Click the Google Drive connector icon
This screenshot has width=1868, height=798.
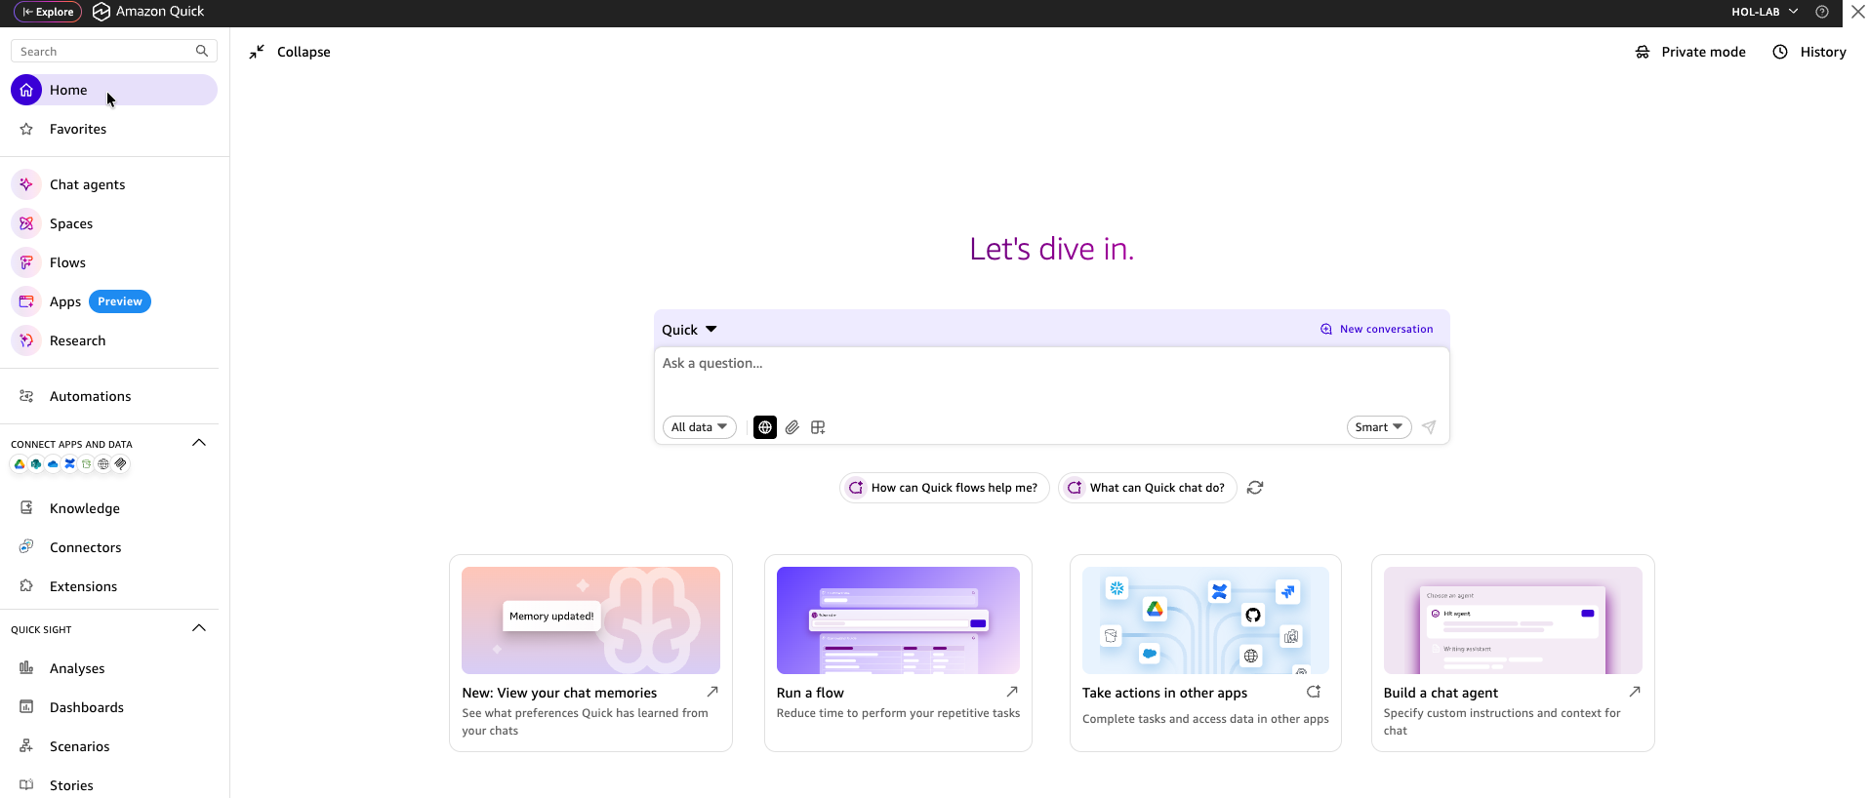20,464
